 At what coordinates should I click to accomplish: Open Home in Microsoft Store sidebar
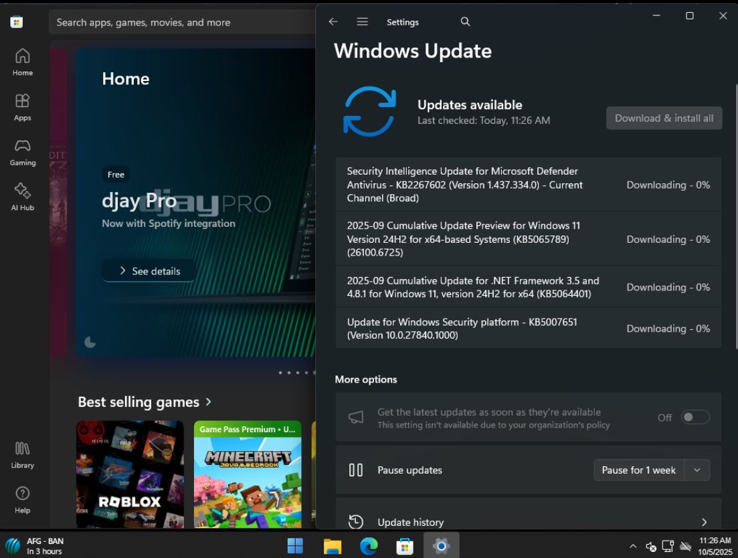click(x=23, y=62)
